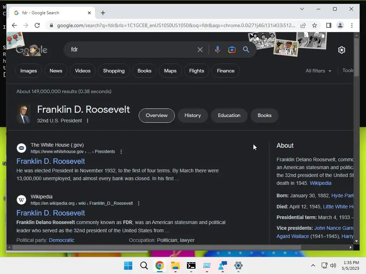The height and width of the screenshot is (274, 366).
Task: Show hidden system tray icons chevron
Action: pyautogui.click(x=313, y=265)
